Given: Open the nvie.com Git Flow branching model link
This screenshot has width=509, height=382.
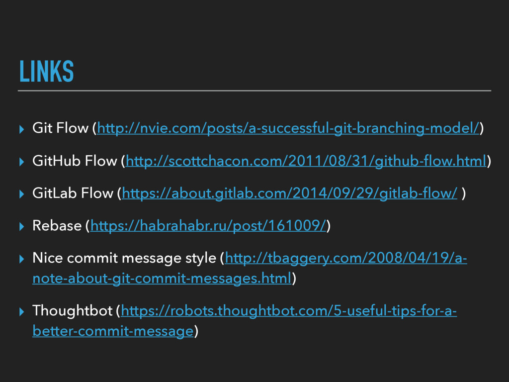Looking at the screenshot, I should (288, 128).
